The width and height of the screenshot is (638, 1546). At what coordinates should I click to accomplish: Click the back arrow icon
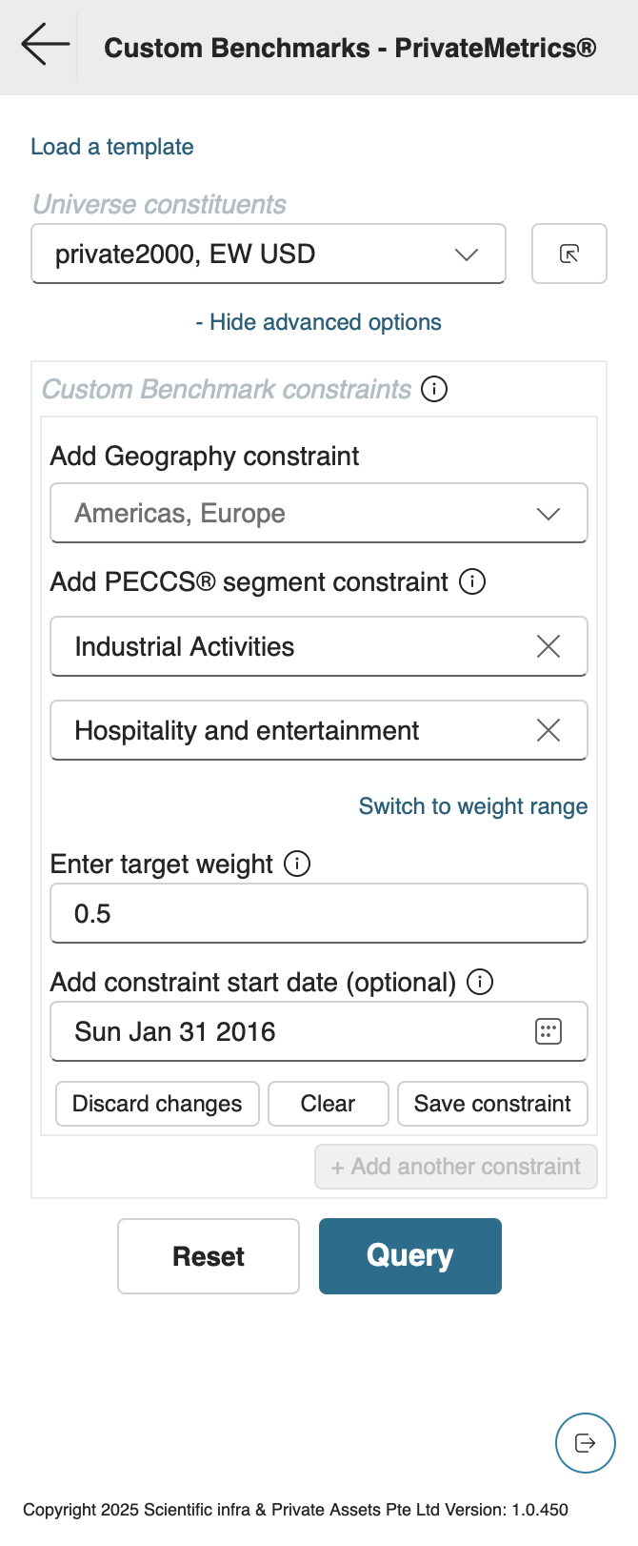click(x=45, y=45)
